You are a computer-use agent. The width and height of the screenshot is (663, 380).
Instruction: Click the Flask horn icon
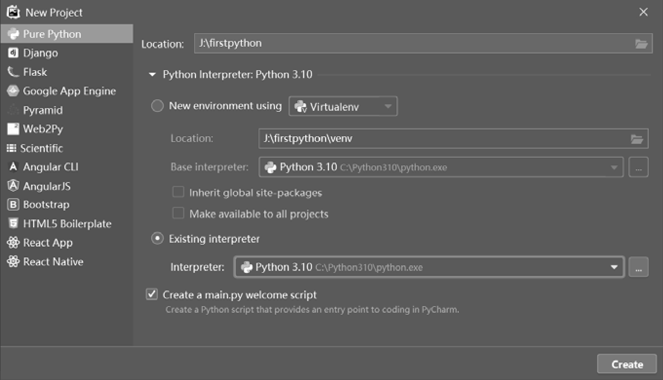click(x=13, y=72)
